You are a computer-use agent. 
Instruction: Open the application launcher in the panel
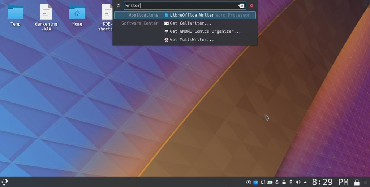[5, 182]
